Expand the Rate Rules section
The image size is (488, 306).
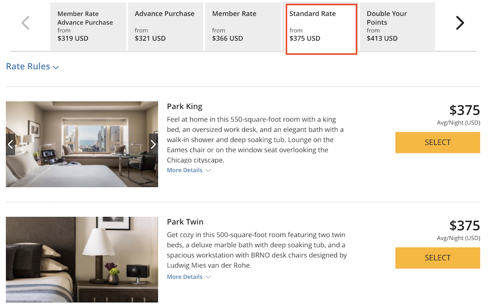point(32,66)
